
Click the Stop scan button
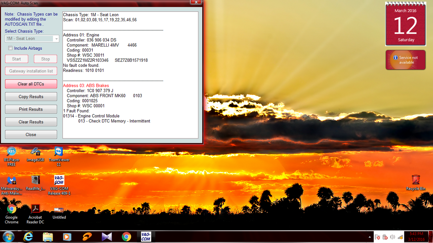pos(45,59)
